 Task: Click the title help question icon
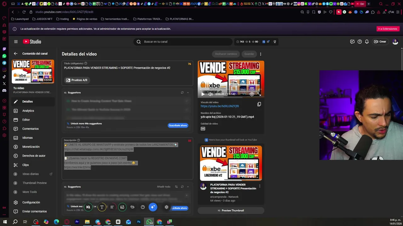click(x=86, y=63)
